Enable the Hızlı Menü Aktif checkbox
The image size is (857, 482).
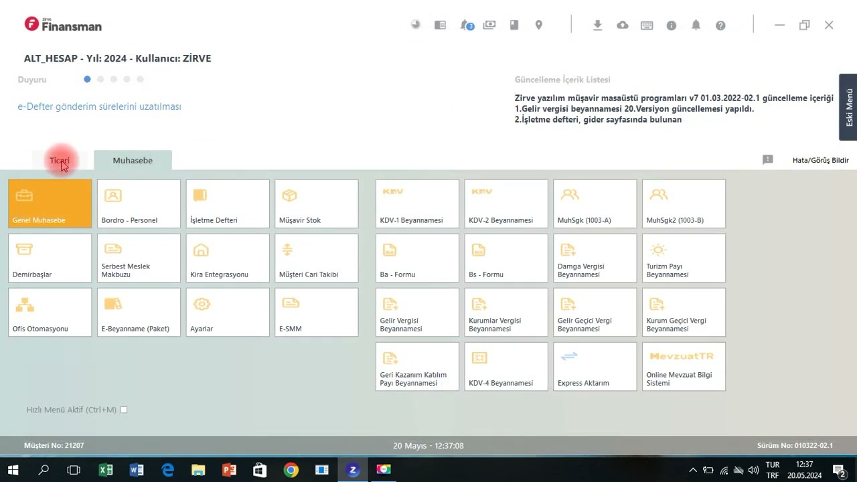pyautogui.click(x=124, y=410)
